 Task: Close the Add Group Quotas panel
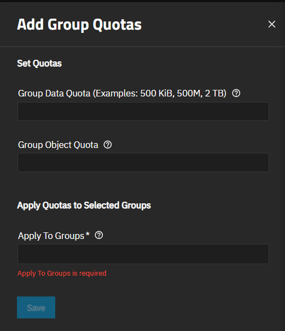[x=272, y=24]
